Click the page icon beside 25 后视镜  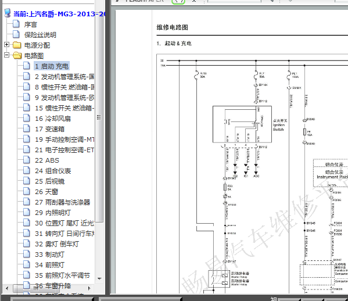[27, 181]
